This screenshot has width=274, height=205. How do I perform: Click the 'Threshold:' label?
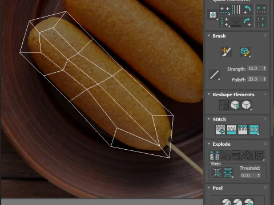250,168
